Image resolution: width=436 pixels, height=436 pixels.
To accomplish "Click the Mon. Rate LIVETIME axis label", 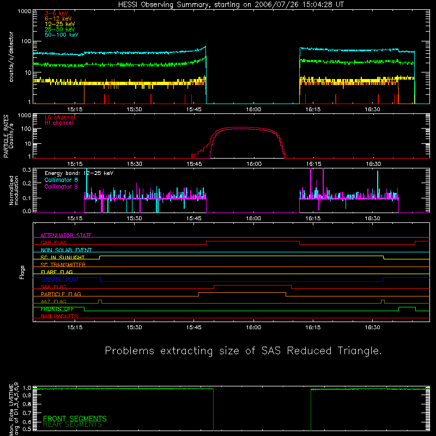I will click(14, 409).
